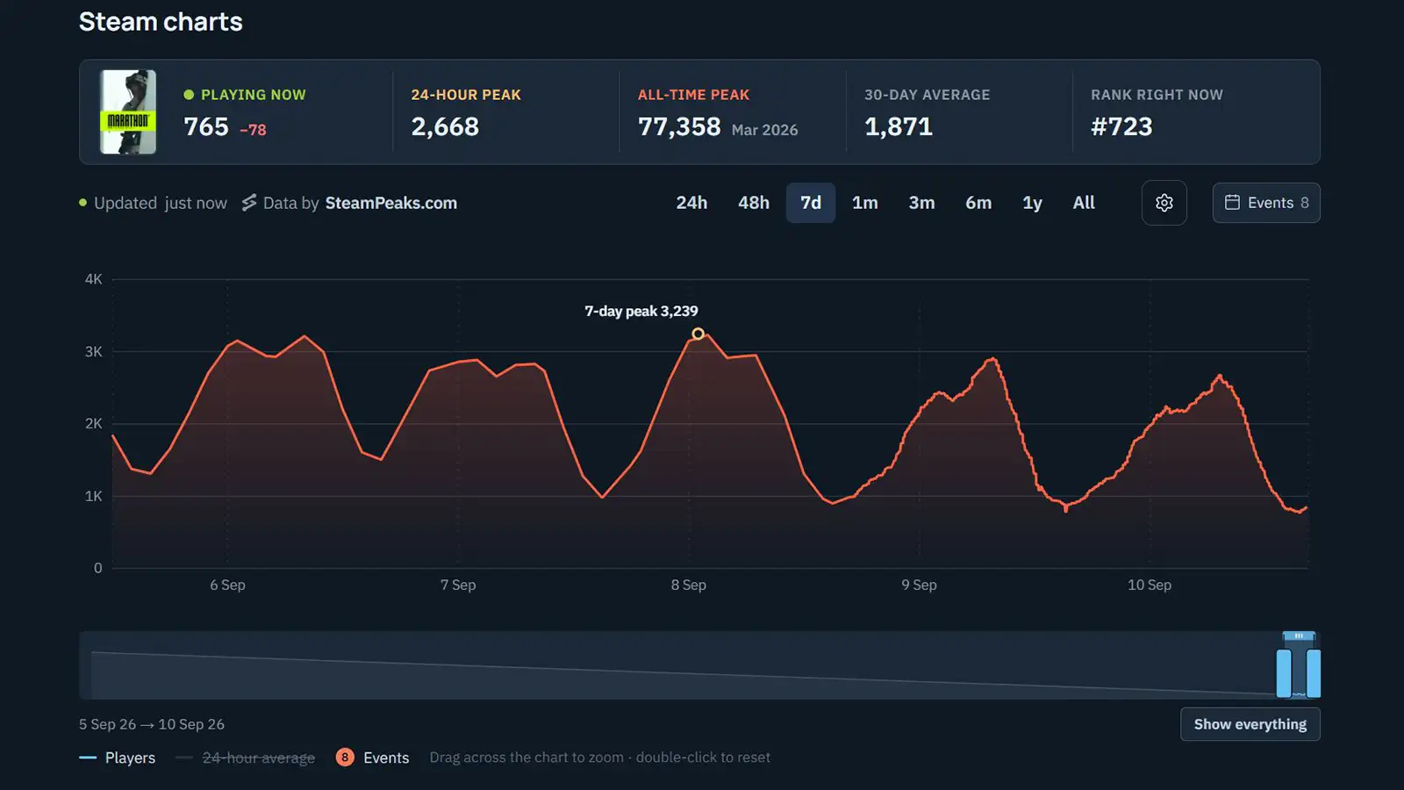Show the All time range

(x=1084, y=203)
